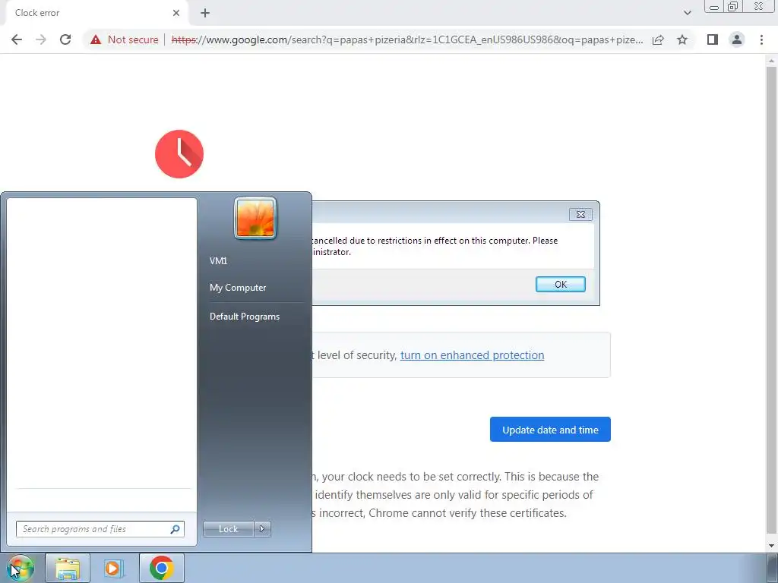Open VM1 user folder in Start menu
The width and height of the screenshot is (778, 583).
(x=218, y=261)
